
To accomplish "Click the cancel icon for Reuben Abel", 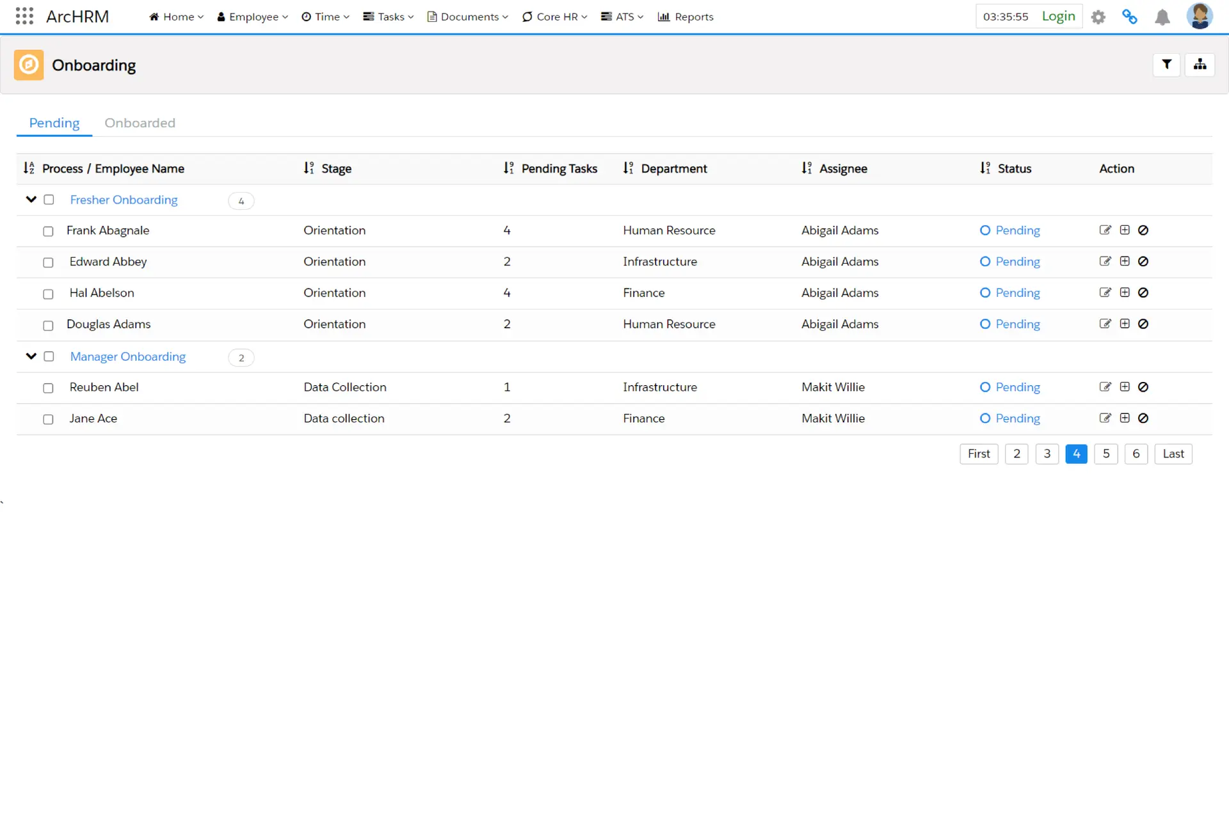I will pos(1143,387).
